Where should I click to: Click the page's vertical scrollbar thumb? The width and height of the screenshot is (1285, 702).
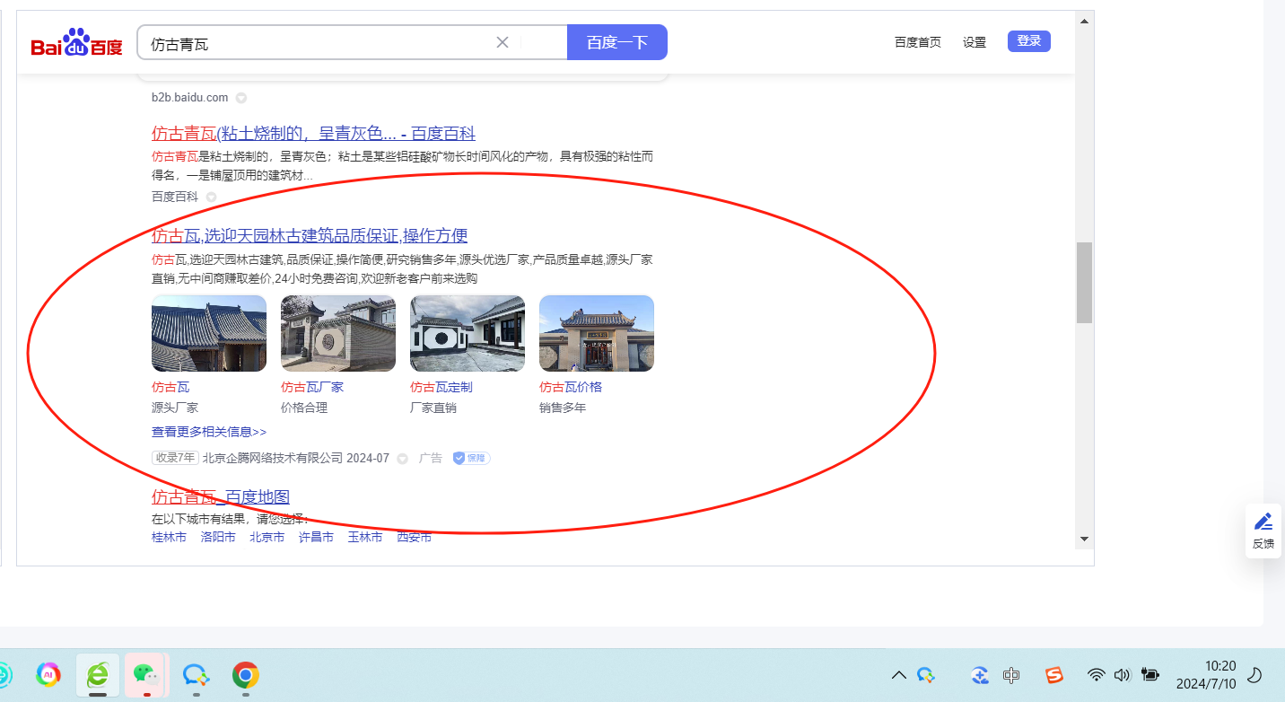tap(1084, 282)
